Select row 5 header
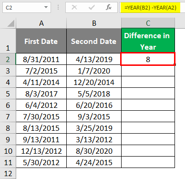Viewport: 185px width, 179px height. (x=8, y=94)
